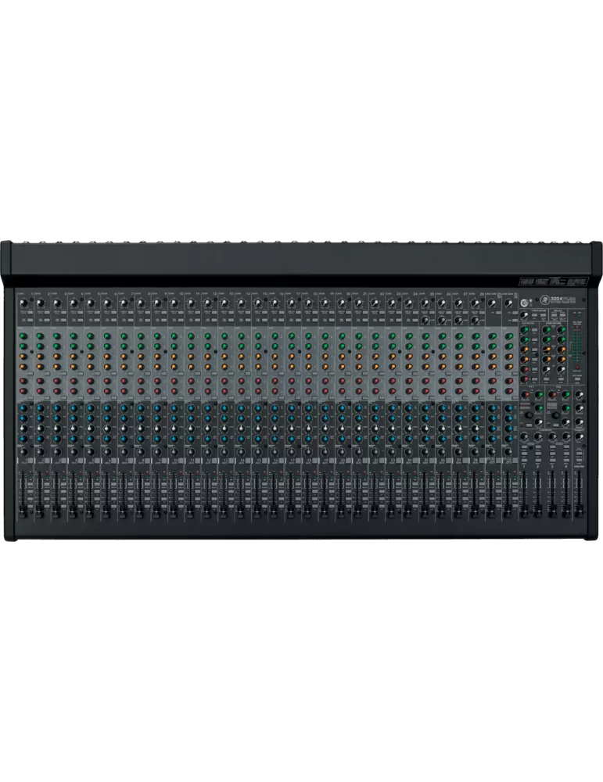Turn channel 10 second blue MID EQ knob
The height and width of the screenshot is (782, 603).
pyautogui.click(x=174, y=418)
